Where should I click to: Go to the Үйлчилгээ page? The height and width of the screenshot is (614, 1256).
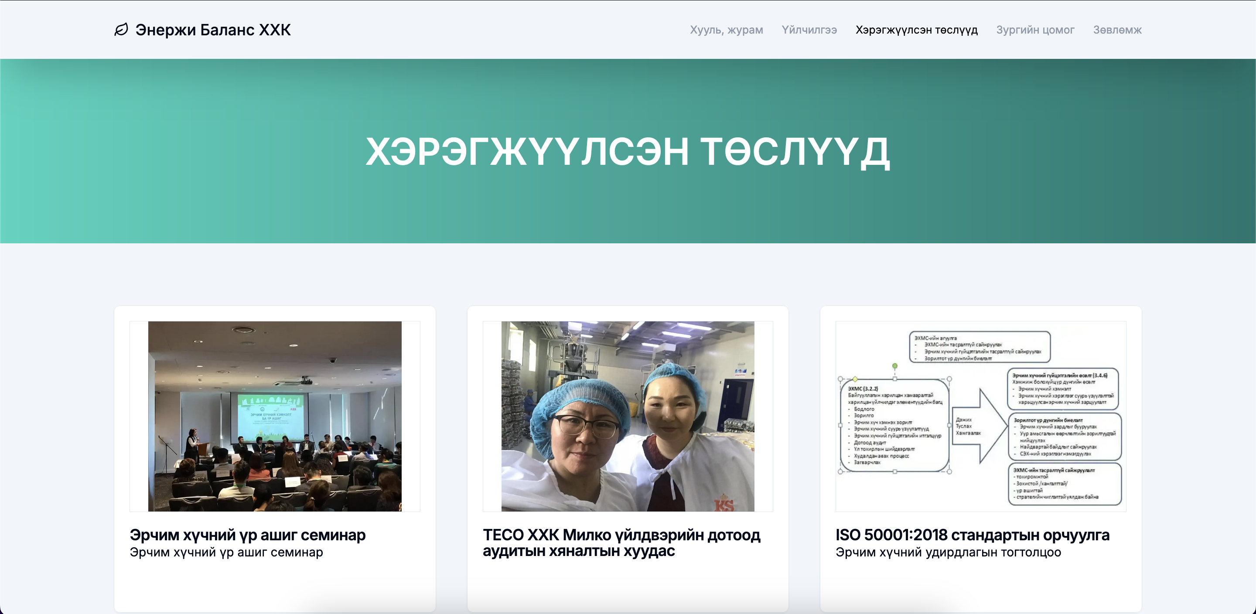click(x=809, y=30)
